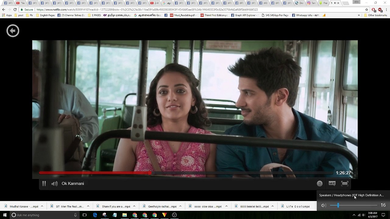The width and height of the screenshot is (390, 219).
Task: Open downloaded file 'L i f e G o a l s.mp4'
Action: click(295, 206)
